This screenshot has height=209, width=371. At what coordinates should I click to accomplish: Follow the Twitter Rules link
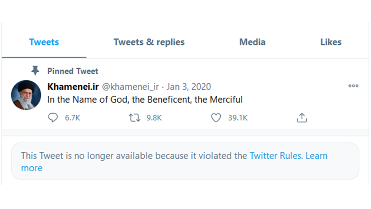tap(275, 156)
